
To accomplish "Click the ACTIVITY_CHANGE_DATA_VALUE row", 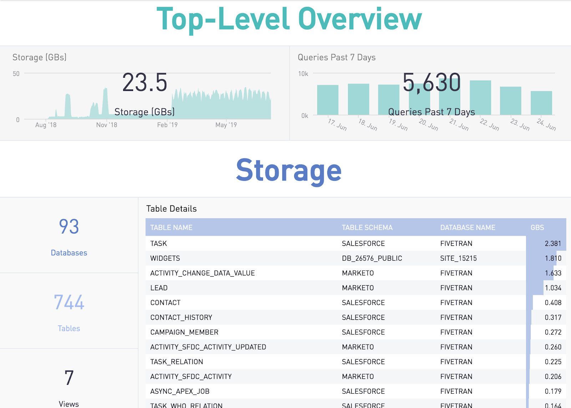I will (356, 273).
